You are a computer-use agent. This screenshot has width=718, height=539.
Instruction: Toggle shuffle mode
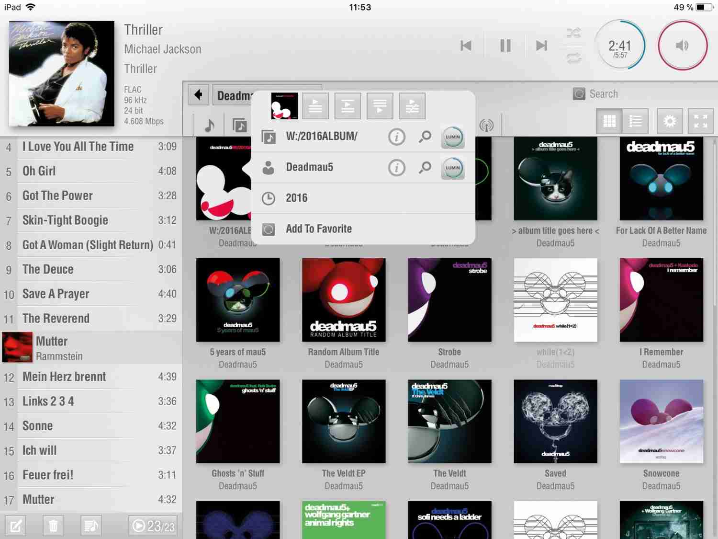[x=573, y=33]
